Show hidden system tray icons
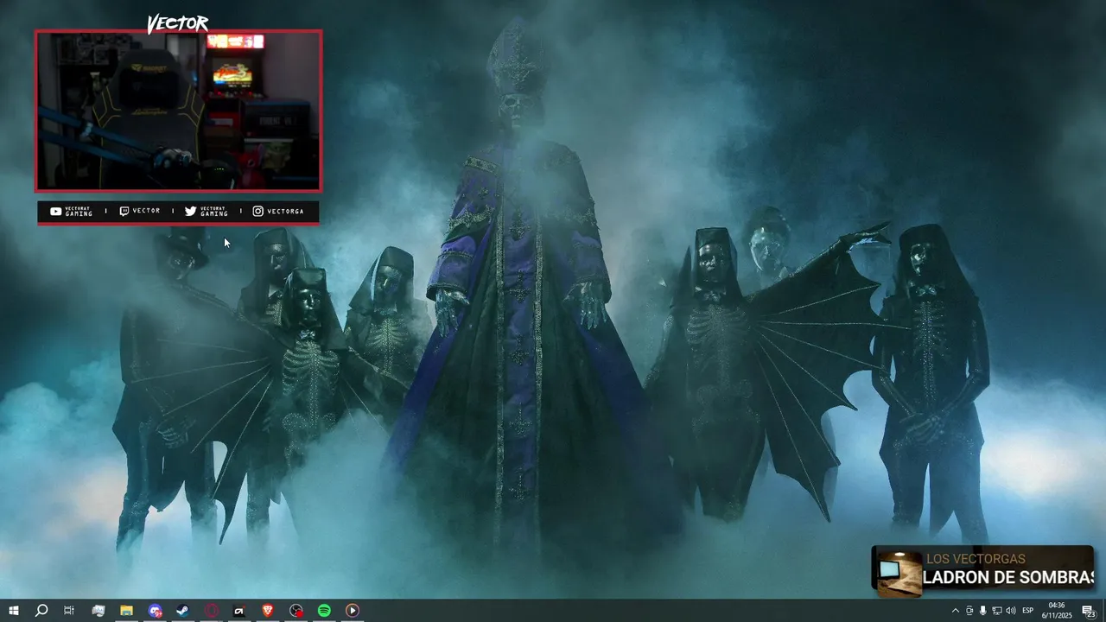This screenshot has width=1106, height=622. [x=955, y=611]
